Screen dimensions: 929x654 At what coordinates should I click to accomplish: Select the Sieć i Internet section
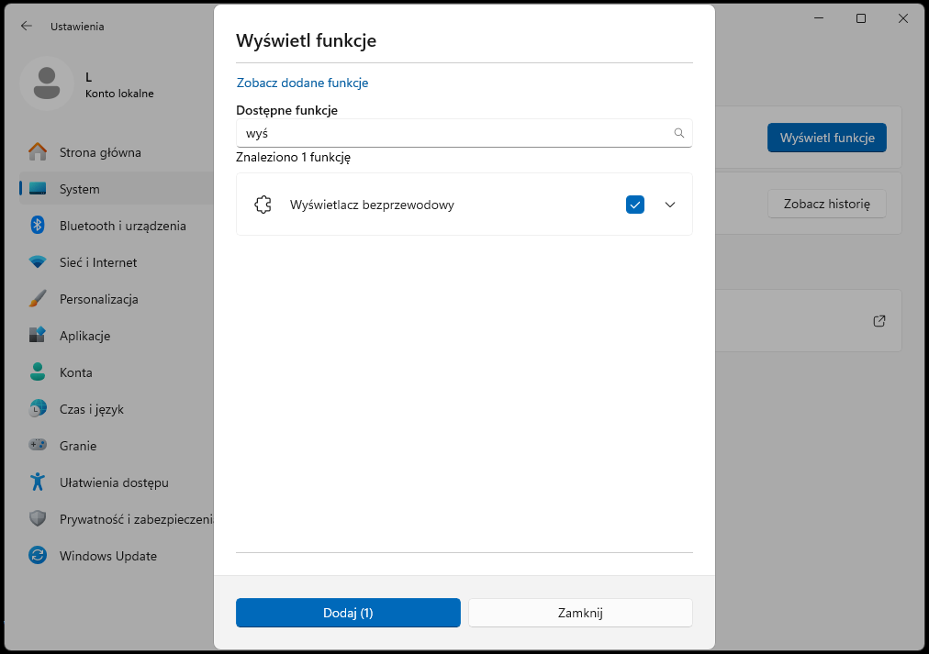point(98,262)
